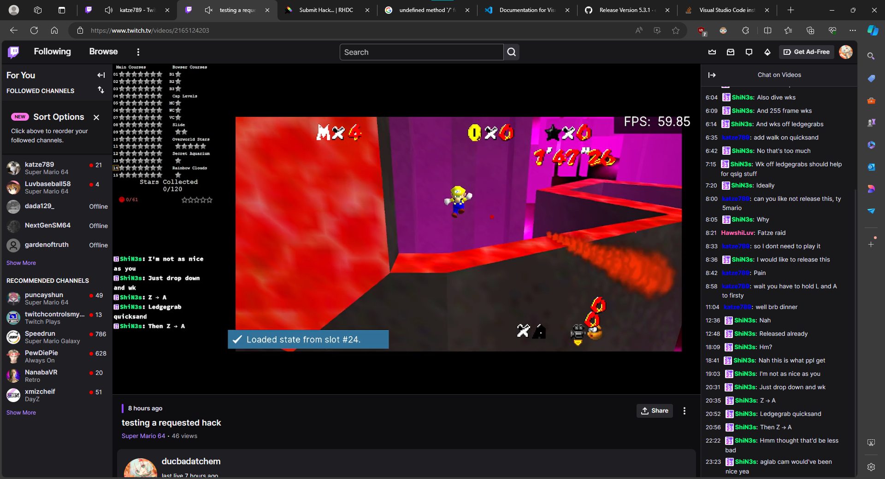Click the Twitch logo to go home
Image resolution: width=885 pixels, height=479 pixels.
(13, 52)
